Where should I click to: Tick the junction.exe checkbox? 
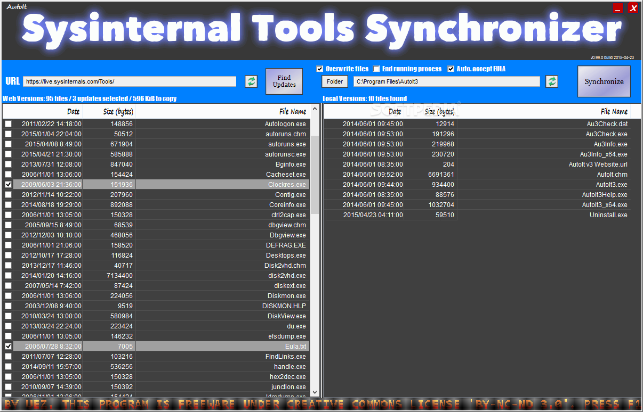pos(8,386)
